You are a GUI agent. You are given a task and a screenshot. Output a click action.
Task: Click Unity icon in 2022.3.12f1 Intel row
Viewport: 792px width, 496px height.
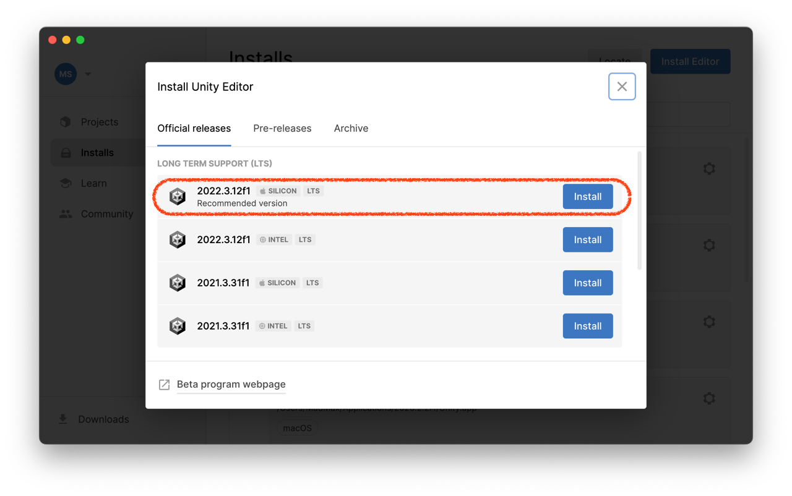(178, 240)
